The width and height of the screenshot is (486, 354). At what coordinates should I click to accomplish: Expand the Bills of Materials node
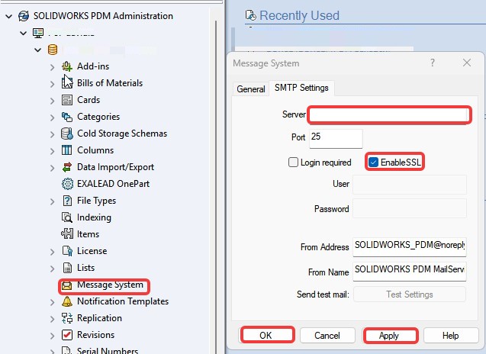(x=52, y=84)
